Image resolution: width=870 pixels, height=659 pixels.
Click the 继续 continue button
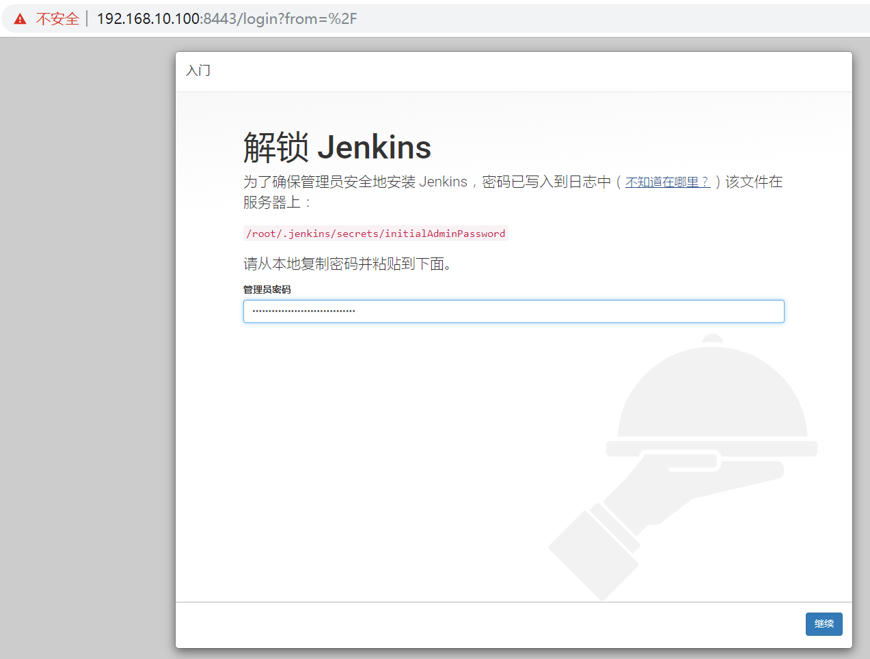point(824,624)
